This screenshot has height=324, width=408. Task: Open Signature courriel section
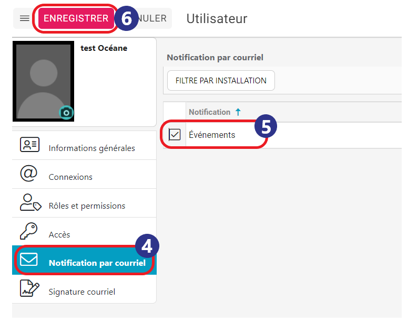(x=84, y=289)
